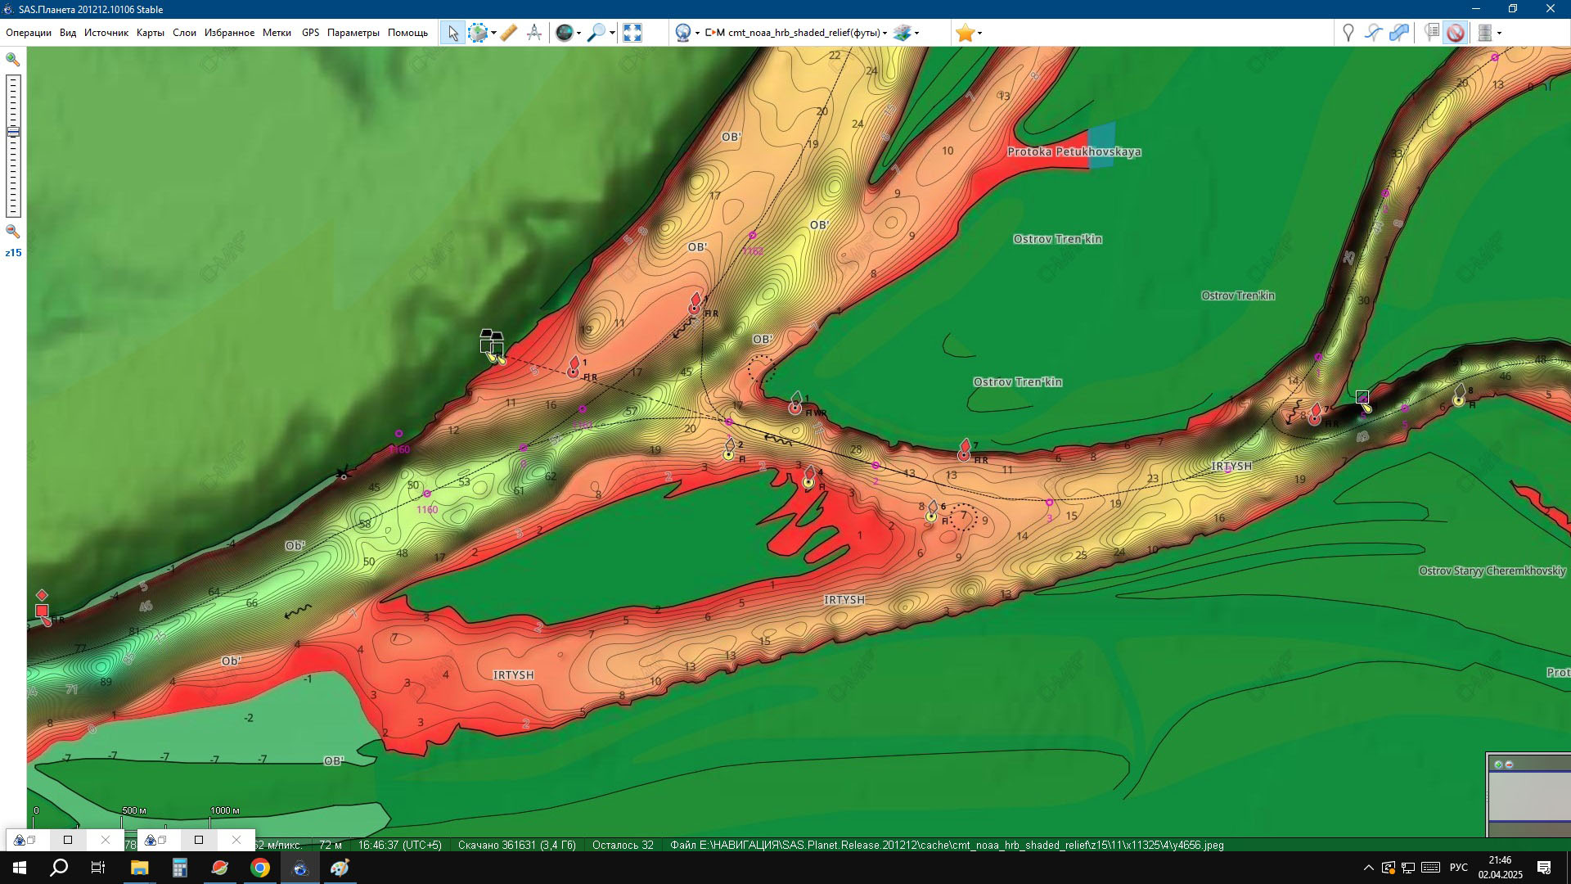Viewport: 1571px width, 884px height.
Task: Click zoom in magnifier above zoom scale
Action: [x=12, y=60]
